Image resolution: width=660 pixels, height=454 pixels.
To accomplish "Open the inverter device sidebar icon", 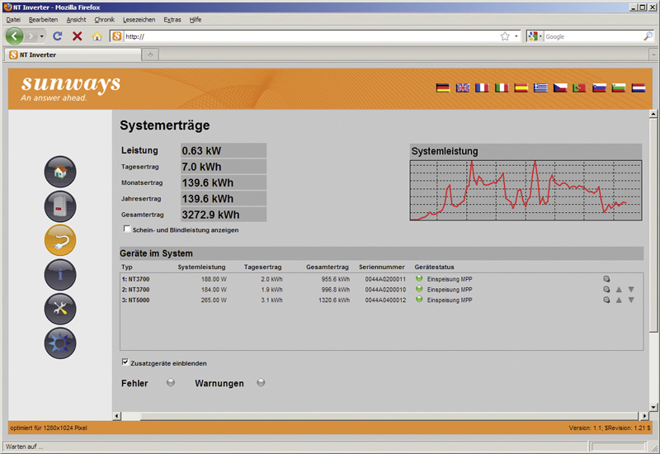I will [60, 206].
